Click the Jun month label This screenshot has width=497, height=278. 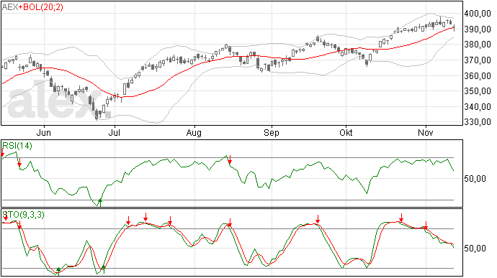pyautogui.click(x=43, y=132)
